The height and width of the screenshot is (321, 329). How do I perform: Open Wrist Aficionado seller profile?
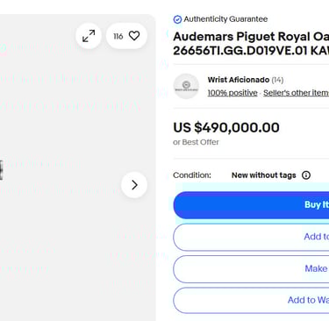coord(239,80)
